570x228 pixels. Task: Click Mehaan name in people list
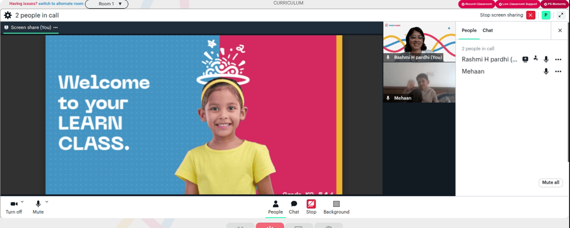473,72
